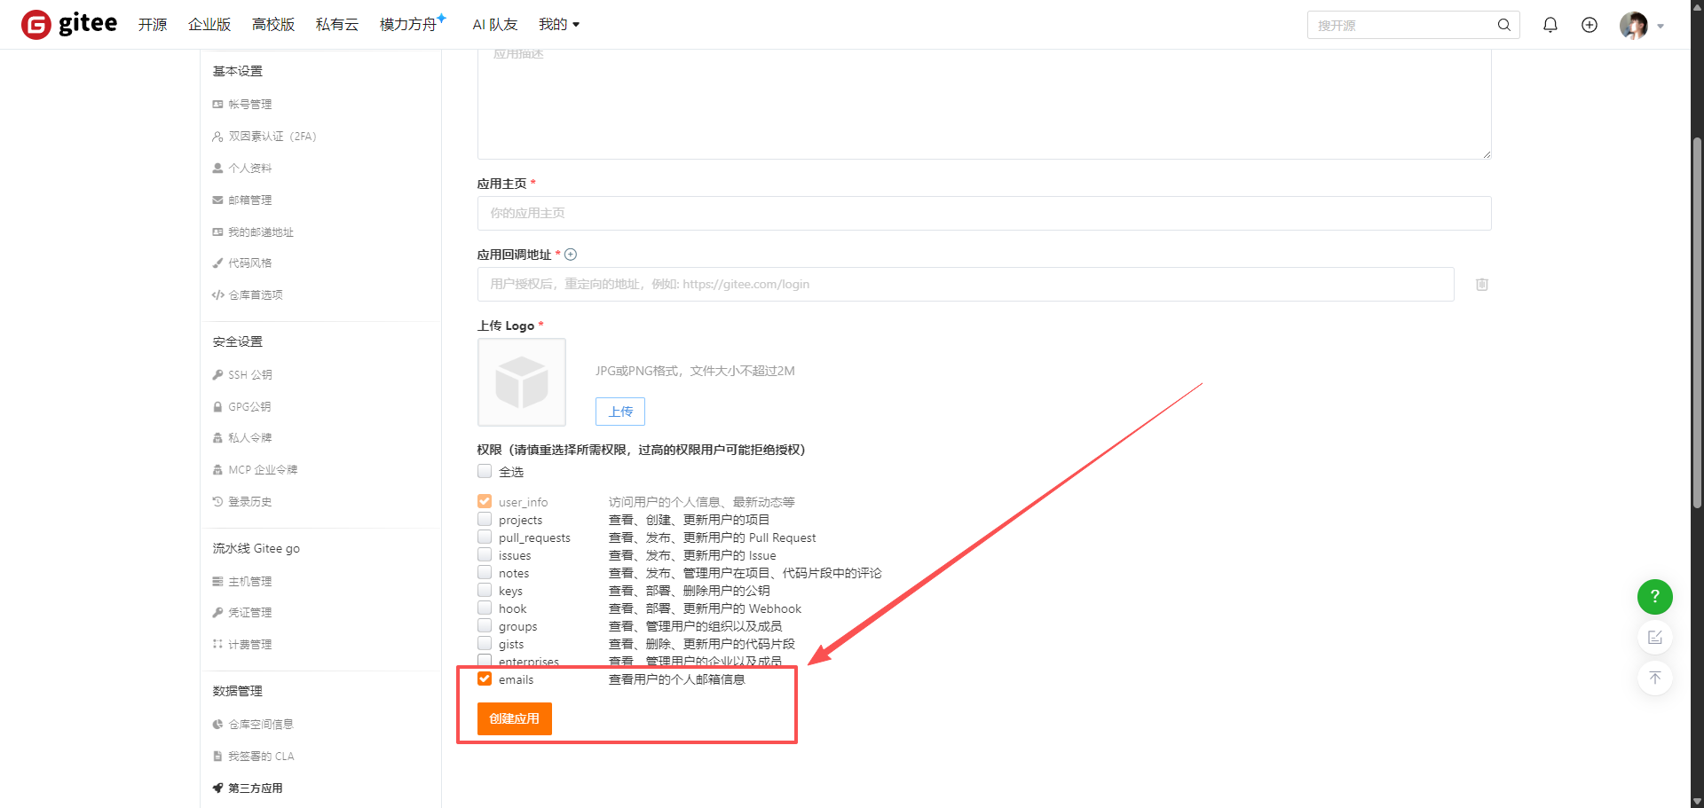Click the search magnifier icon
1704x808 pixels.
[1503, 25]
